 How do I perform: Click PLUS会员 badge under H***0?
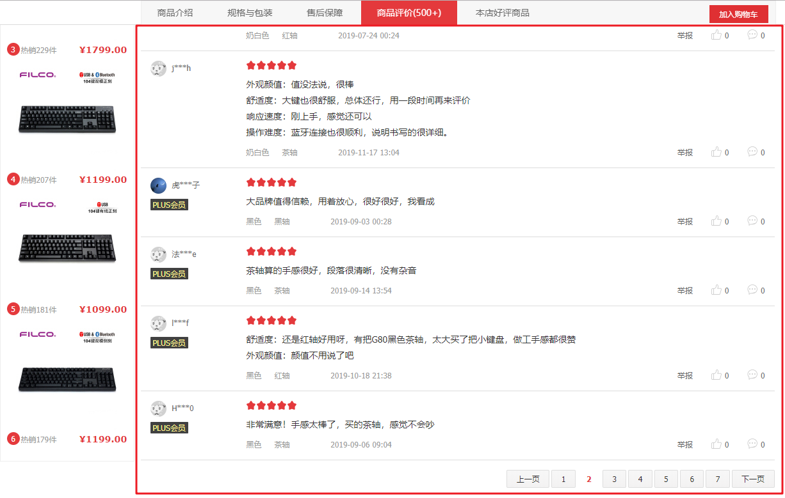tap(170, 428)
